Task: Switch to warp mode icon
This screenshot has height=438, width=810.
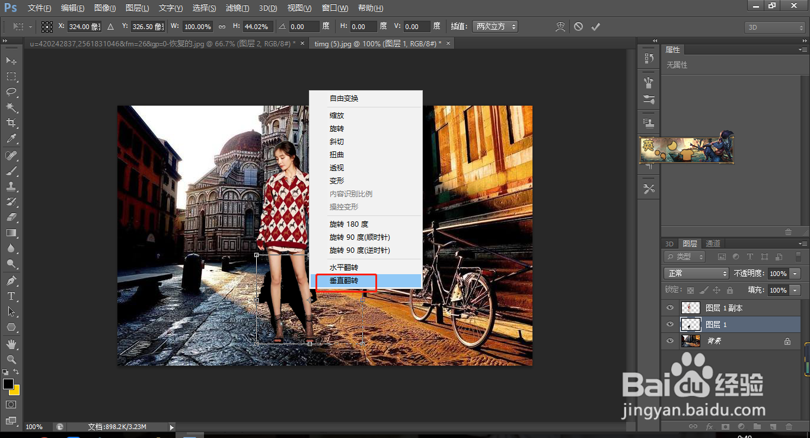Action: (560, 27)
